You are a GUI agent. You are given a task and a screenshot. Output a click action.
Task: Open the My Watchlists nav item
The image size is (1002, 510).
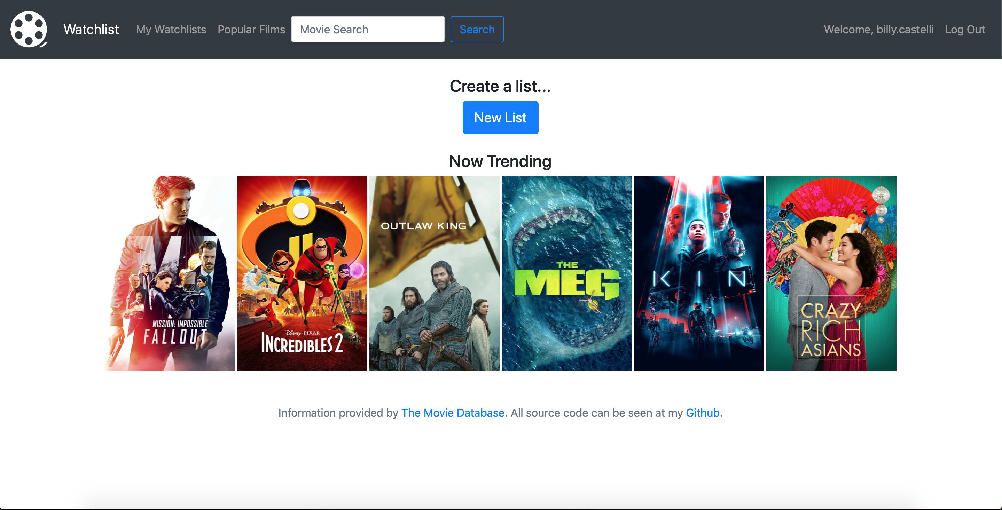(171, 29)
